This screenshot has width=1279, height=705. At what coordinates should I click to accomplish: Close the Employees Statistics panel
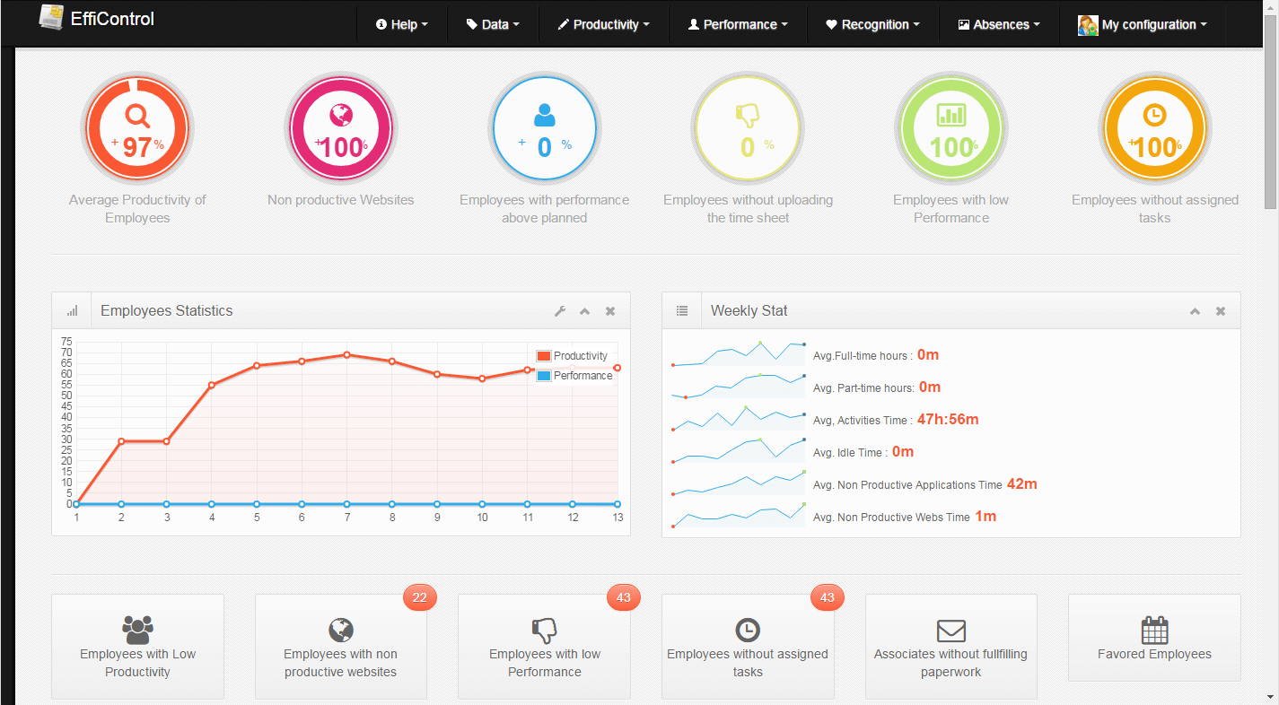[x=610, y=311]
